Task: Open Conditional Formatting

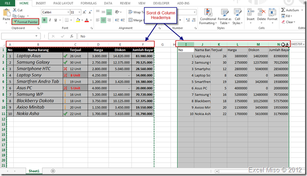Action: click(x=208, y=17)
